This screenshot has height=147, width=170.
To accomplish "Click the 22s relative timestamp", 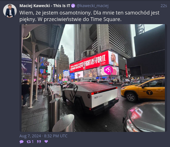I will tap(163, 6).
